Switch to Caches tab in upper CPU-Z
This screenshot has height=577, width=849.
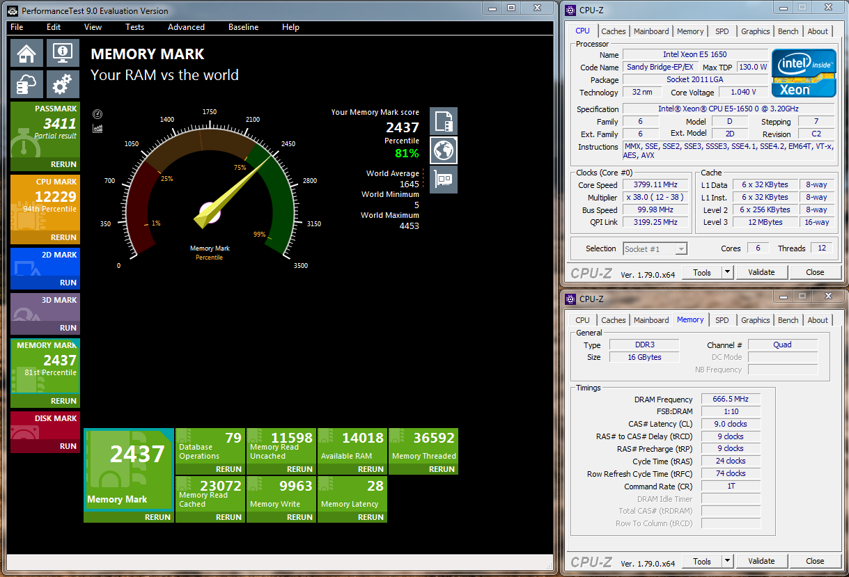pos(614,31)
